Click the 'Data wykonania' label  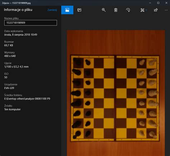click(14, 31)
